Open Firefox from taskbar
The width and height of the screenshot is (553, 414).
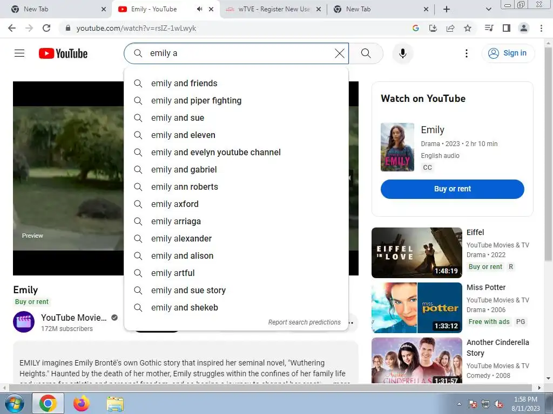point(82,403)
